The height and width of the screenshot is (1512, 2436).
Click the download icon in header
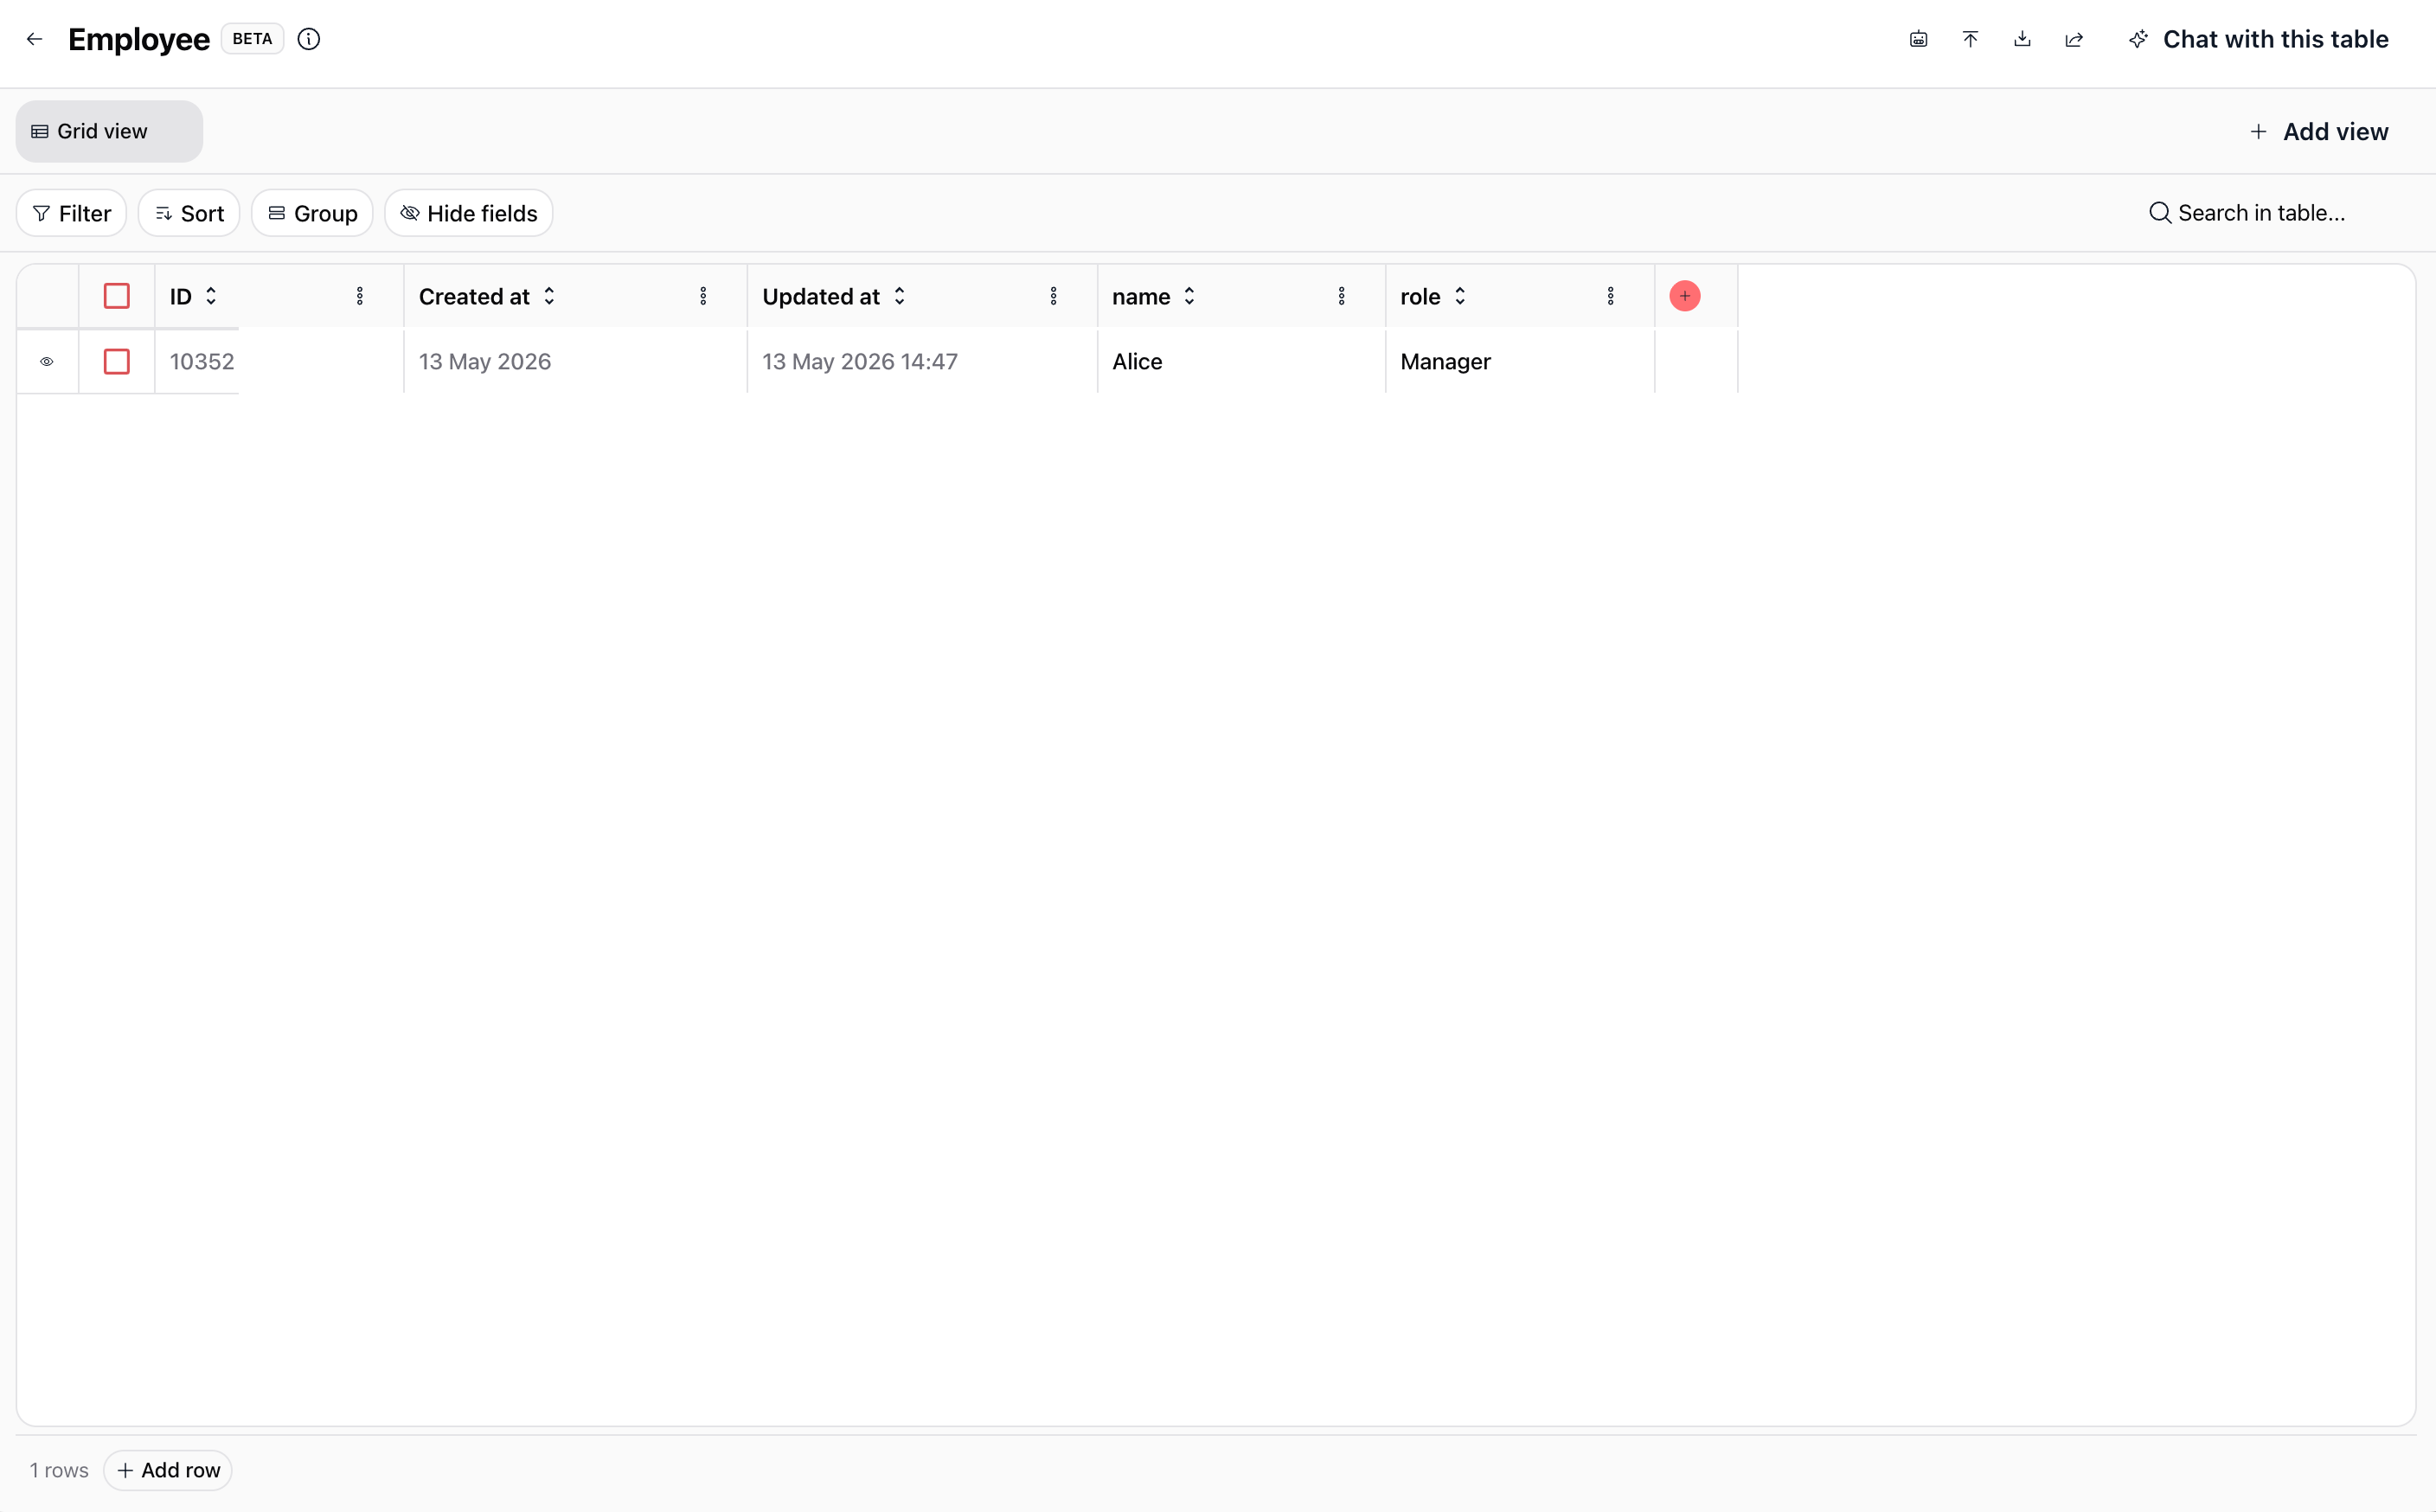pos(2022,39)
